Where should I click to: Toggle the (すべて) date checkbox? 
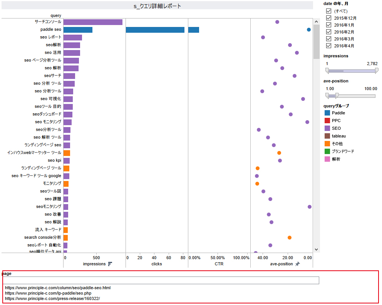328,11
